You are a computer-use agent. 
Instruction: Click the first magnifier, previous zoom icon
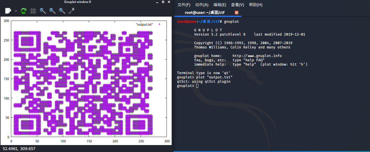[x=43, y=11]
